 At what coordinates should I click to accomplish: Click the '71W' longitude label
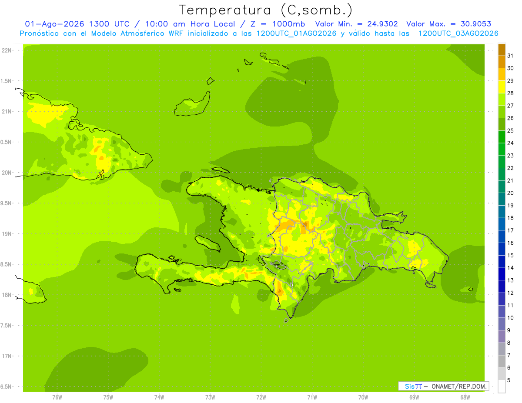(312, 397)
